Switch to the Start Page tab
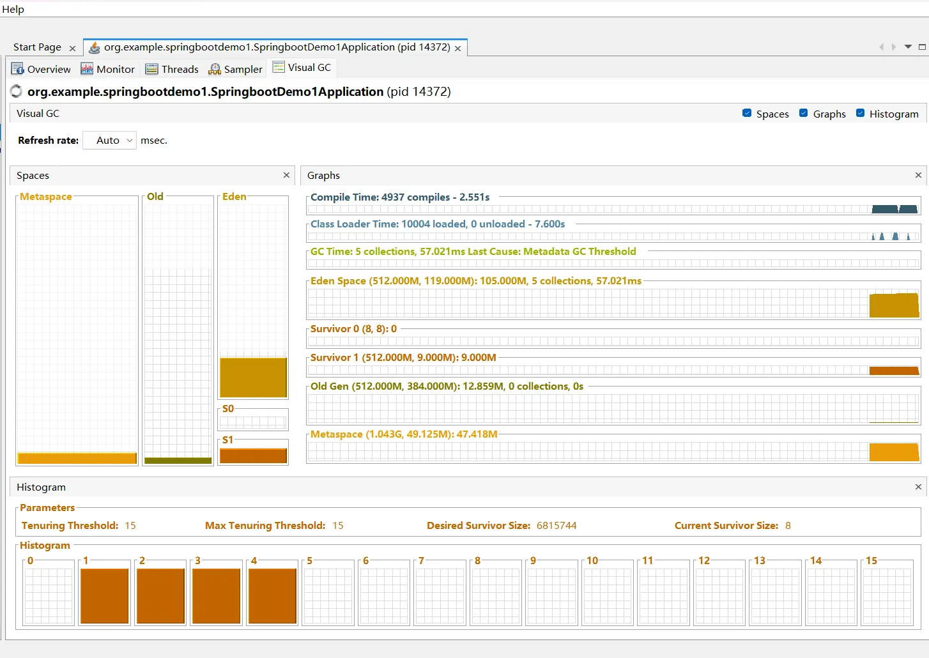This screenshot has height=658, width=929. pos(37,47)
